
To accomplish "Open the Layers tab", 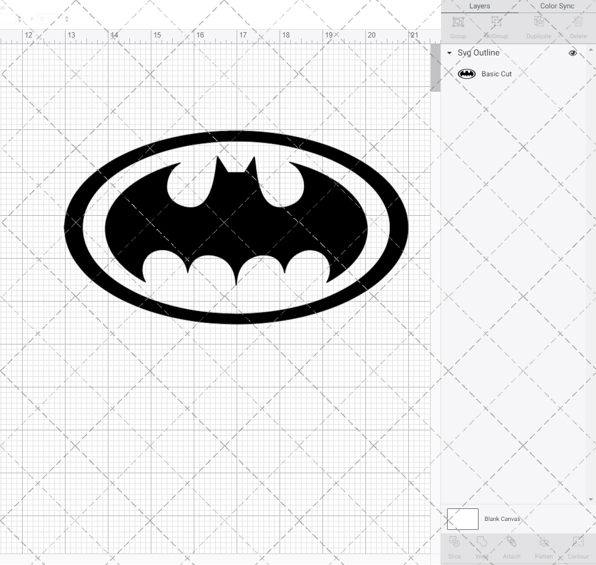I will pos(479,6).
